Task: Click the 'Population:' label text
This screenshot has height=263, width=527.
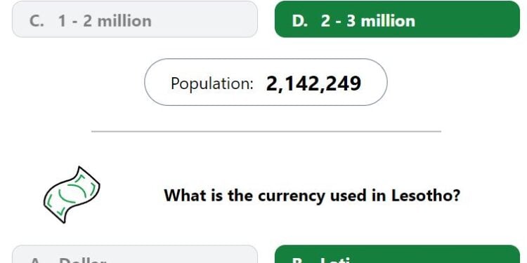Action: pos(212,83)
